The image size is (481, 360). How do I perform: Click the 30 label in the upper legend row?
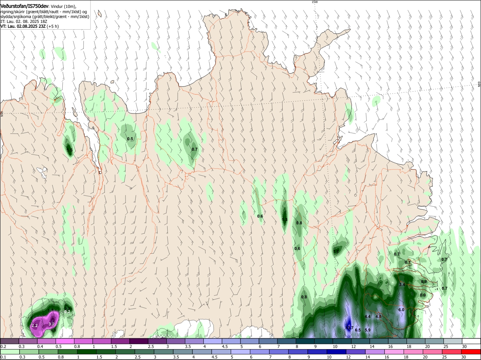(464, 346)
